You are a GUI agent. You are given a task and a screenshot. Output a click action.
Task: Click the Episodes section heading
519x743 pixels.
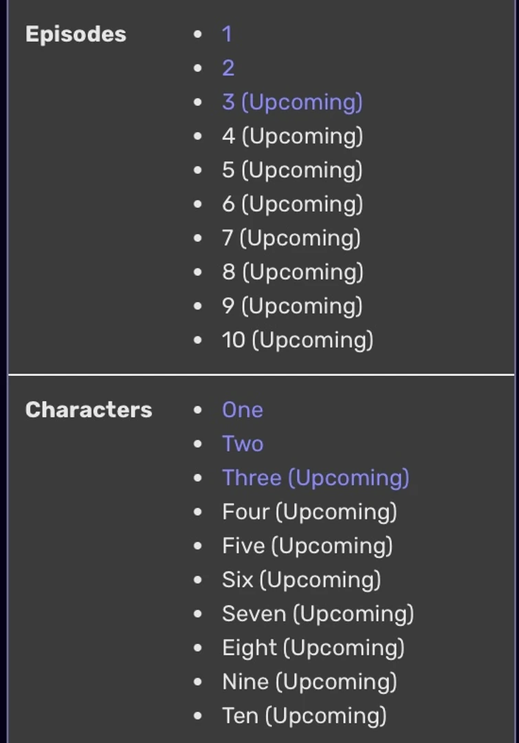pyautogui.click(x=75, y=34)
